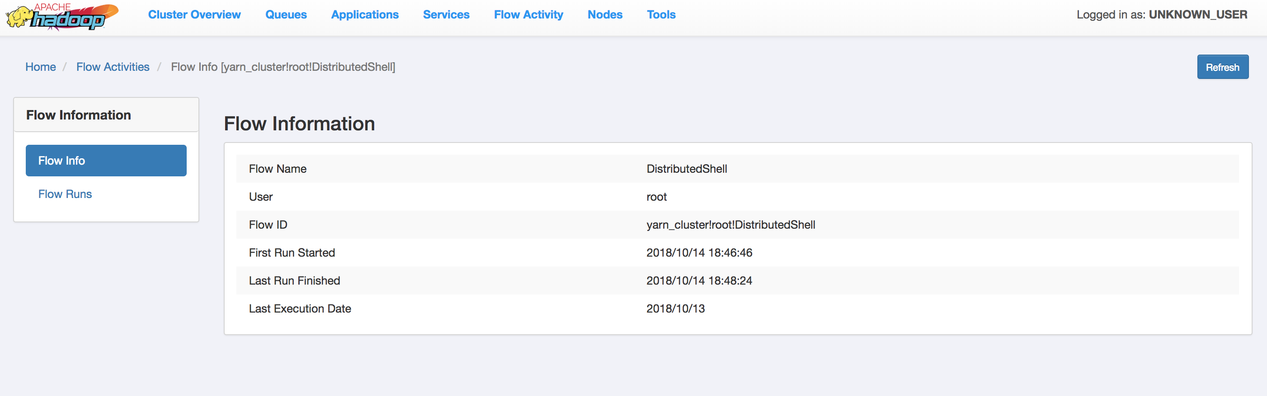Open the Applications section

[364, 15]
